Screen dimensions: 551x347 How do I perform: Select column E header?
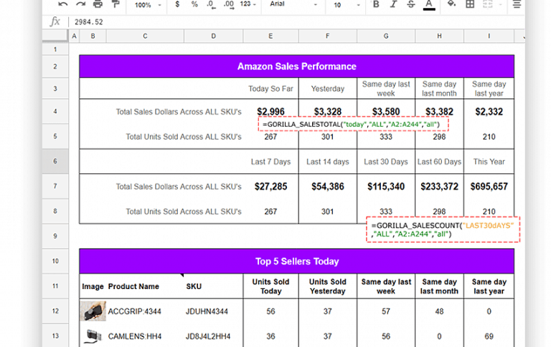[270, 36]
